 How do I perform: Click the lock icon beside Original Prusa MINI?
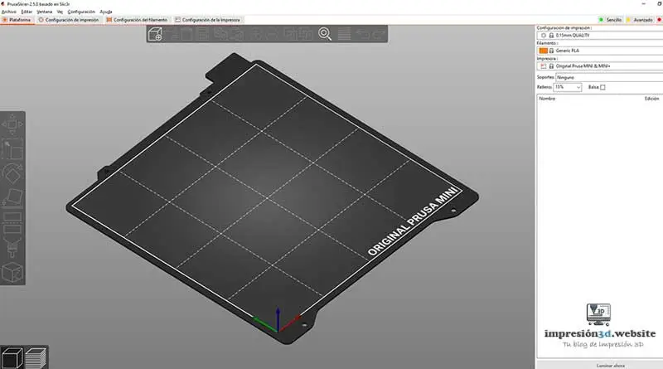(x=551, y=66)
